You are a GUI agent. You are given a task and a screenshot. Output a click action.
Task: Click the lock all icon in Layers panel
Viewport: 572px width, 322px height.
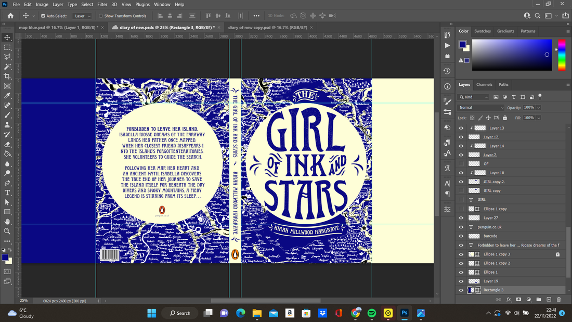(505, 118)
